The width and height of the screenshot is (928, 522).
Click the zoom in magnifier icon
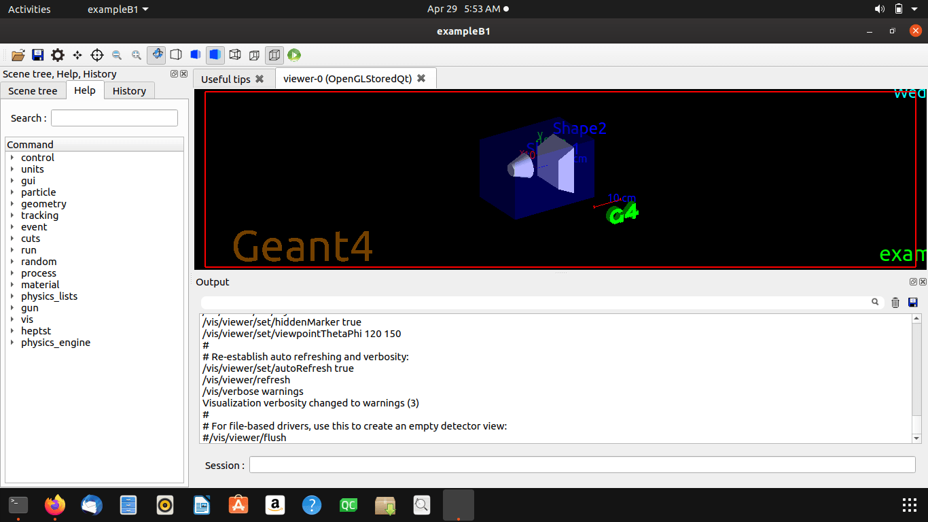(x=136, y=55)
